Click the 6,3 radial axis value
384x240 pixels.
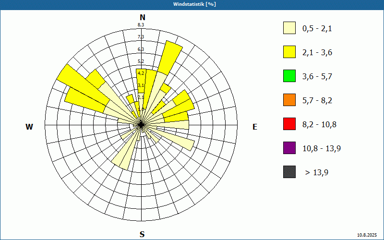click(x=141, y=49)
